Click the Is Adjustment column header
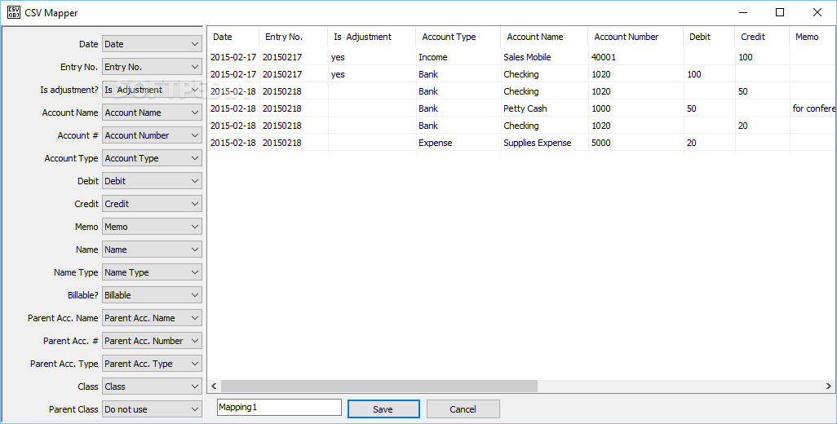Screen dimensions: 837x424 [371, 37]
